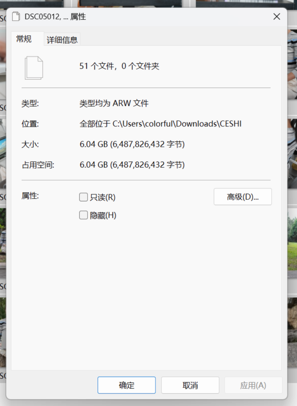Enable the 只读(R) checkbox
Viewport: 297px width, 406px height.
pyautogui.click(x=83, y=198)
